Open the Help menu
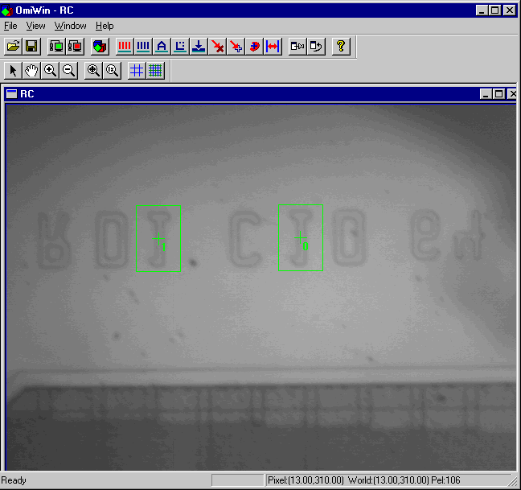 105,26
